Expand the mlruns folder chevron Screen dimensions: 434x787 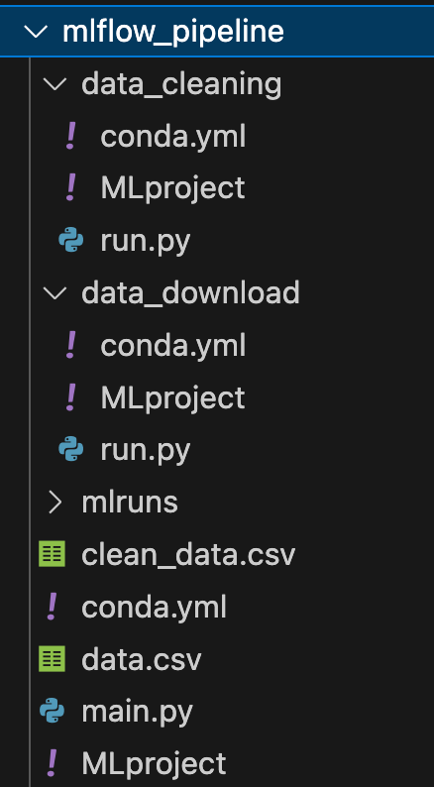(x=54, y=502)
